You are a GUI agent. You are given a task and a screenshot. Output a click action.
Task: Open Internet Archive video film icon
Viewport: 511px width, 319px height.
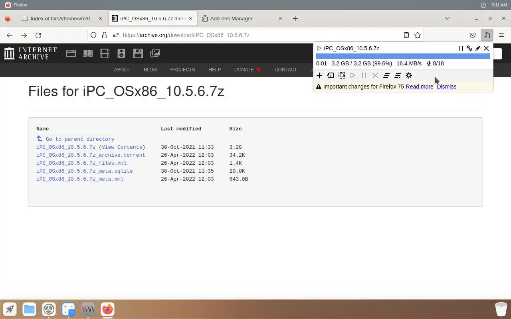[x=105, y=53]
